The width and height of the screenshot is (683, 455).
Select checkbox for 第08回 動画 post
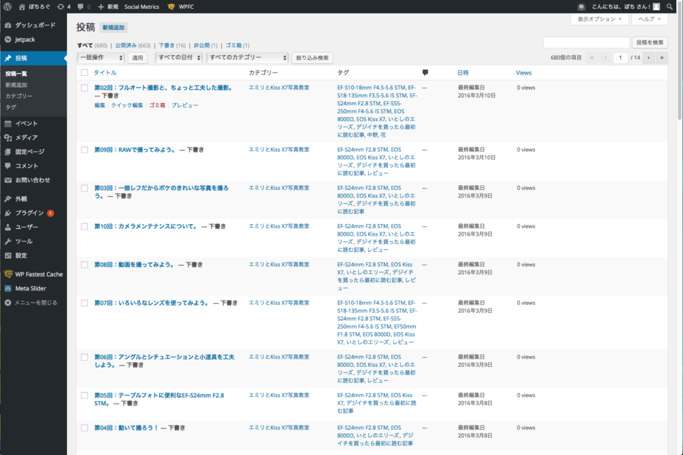click(x=85, y=264)
